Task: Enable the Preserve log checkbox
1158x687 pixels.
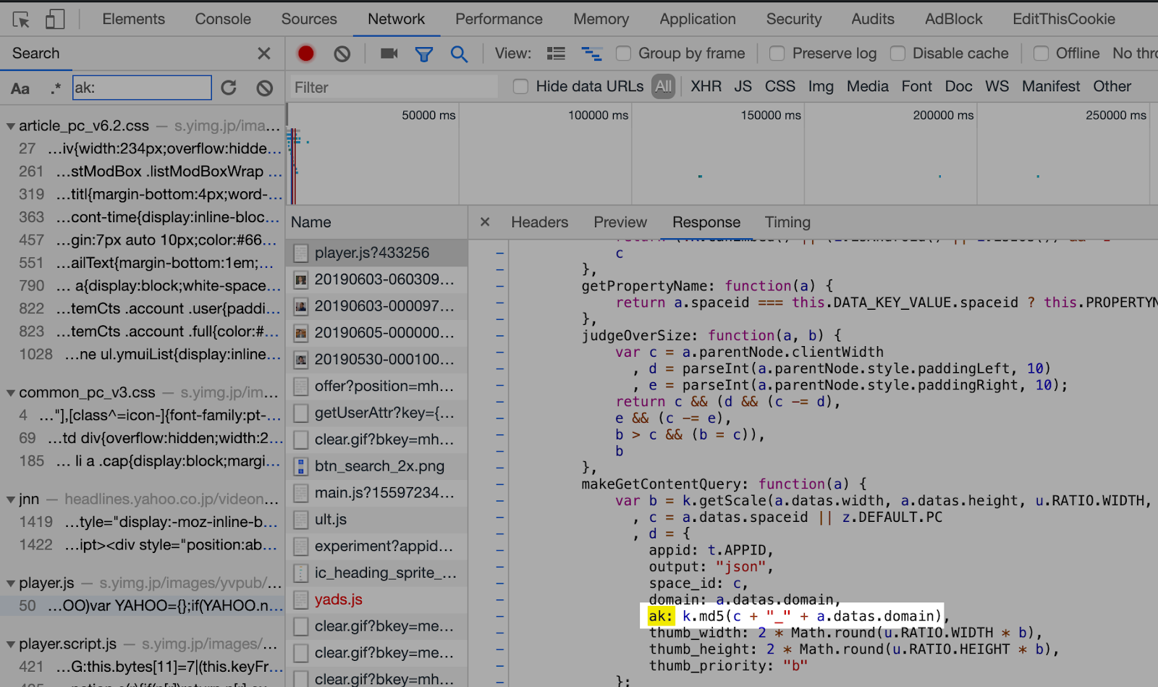Action: 777,53
